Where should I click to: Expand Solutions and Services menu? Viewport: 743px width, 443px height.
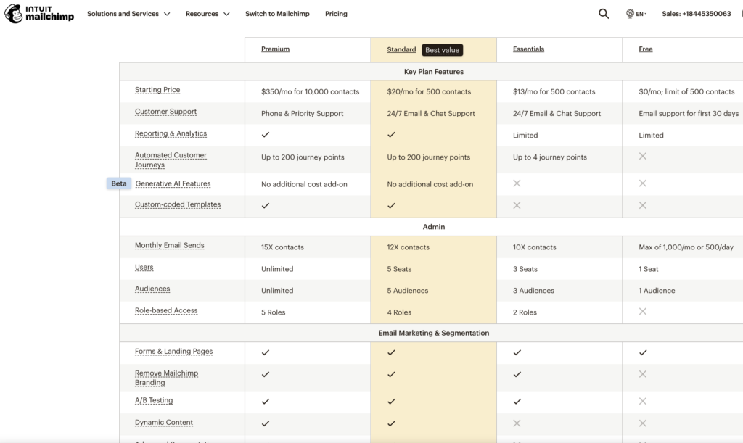tap(128, 14)
